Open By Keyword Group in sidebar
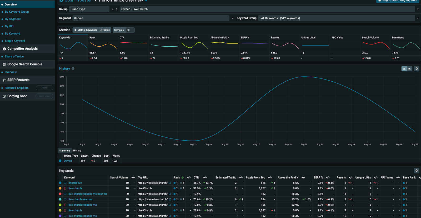The width and height of the screenshot is (421, 218). (x=17, y=12)
